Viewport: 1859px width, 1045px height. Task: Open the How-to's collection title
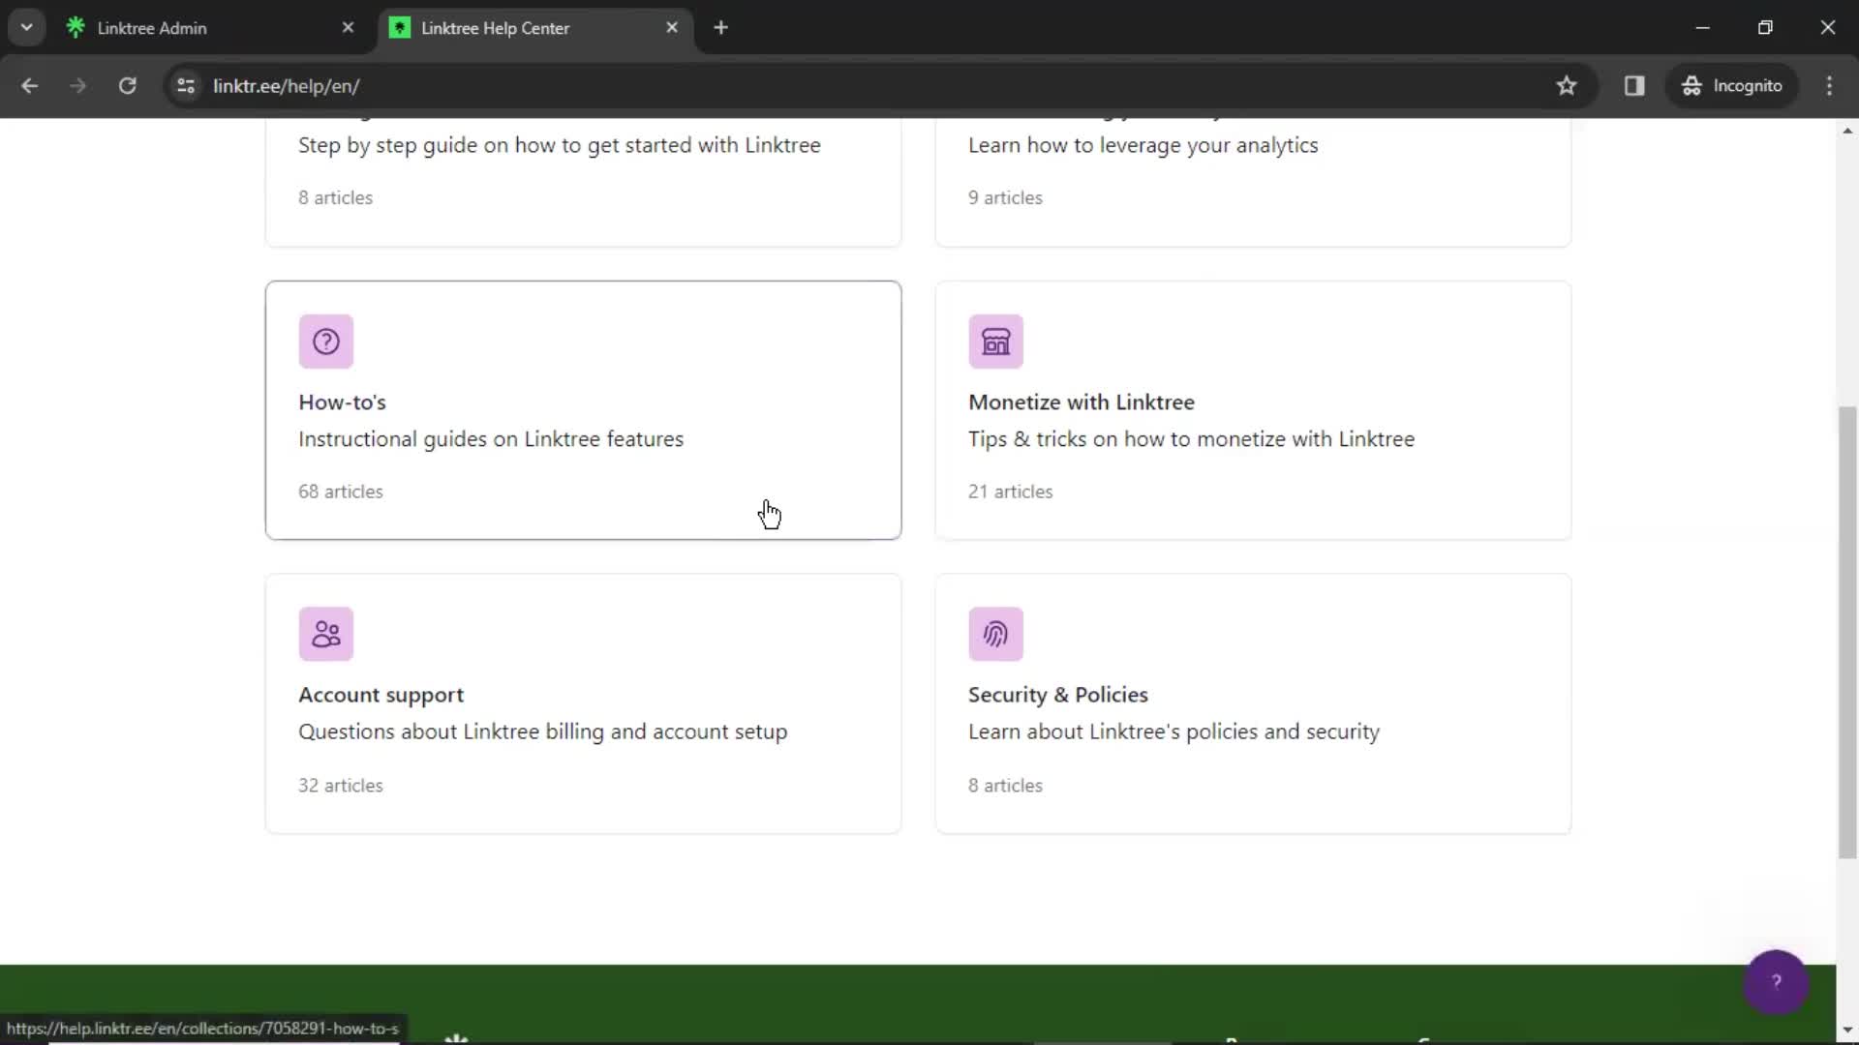(x=342, y=403)
